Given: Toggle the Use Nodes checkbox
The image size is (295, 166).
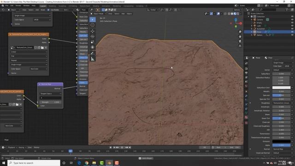Looking at the screenshot, I should click(48, 10).
